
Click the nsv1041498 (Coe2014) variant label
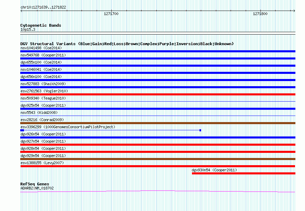[x=41, y=48]
